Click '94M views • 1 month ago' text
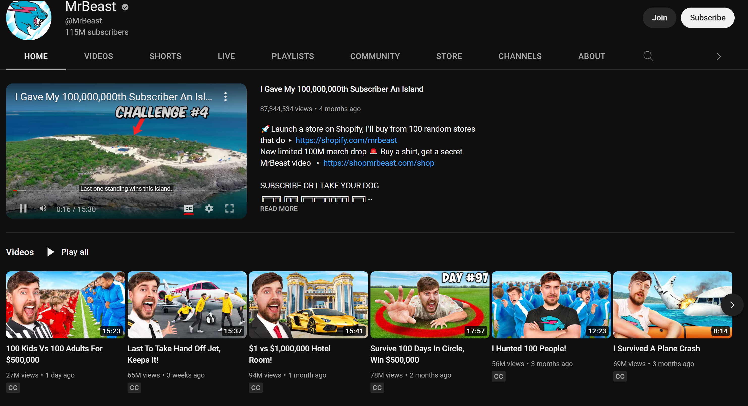Image resolution: width=748 pixels, height=406 pixels. point(287,375)
